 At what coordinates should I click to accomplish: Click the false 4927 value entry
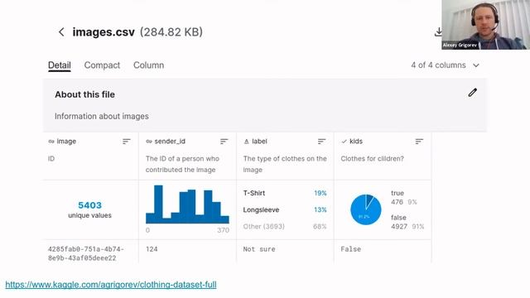[x=407, y=222]
